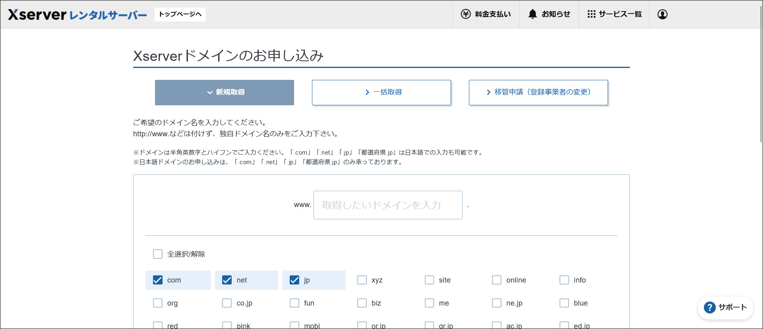Image resolution: width=763 pixels, height=329 pixels.
Task: Click arrow icon beside 移管申請
Action: (x=488, y=92)
